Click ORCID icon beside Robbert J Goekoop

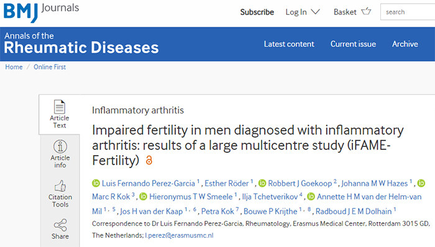click(x=262, y=183)
